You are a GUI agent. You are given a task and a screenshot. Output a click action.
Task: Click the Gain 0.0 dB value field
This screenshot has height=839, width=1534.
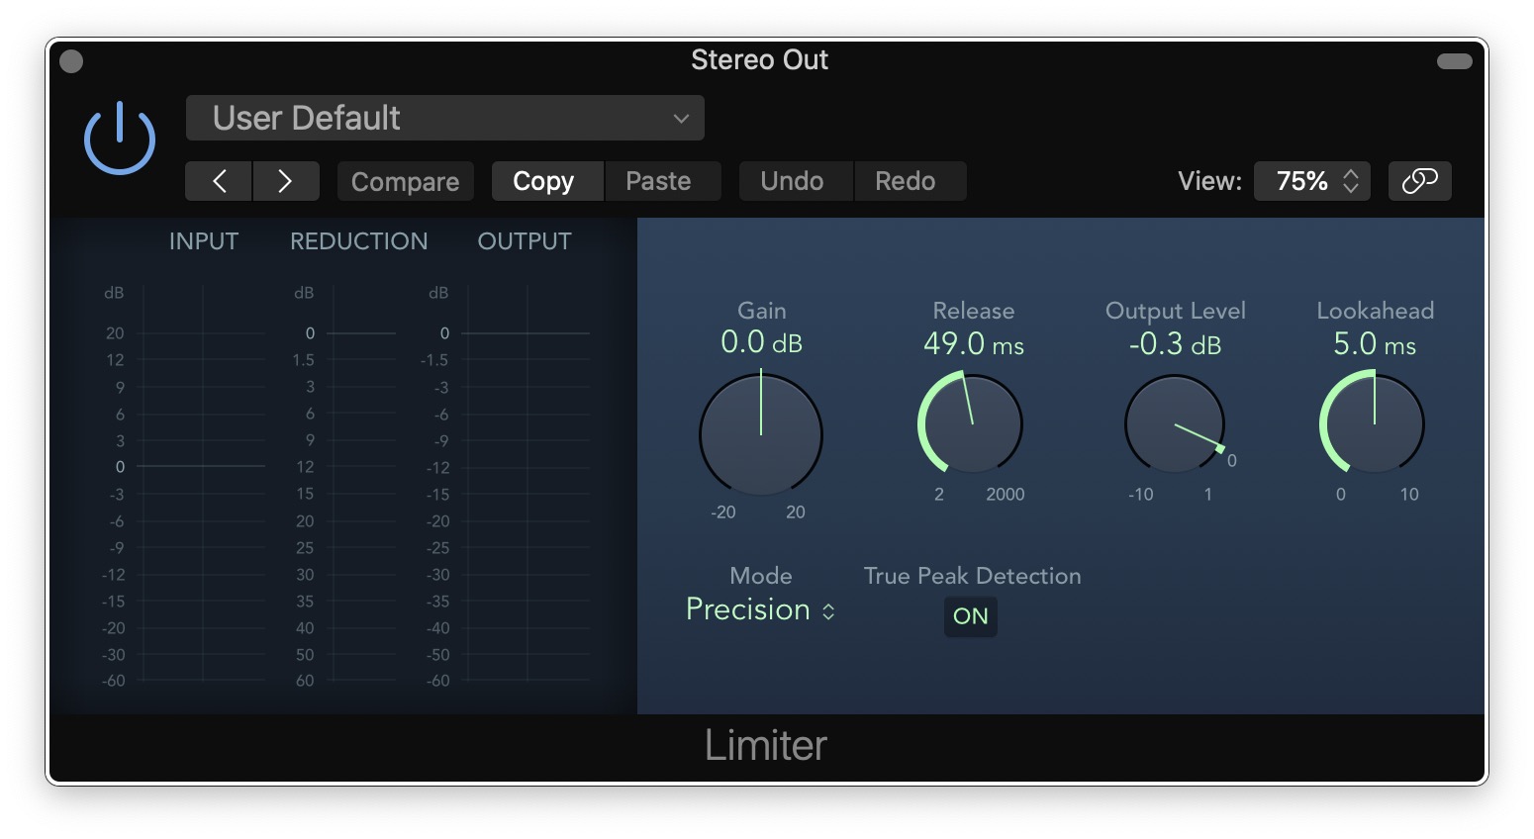tap(760, 342)
